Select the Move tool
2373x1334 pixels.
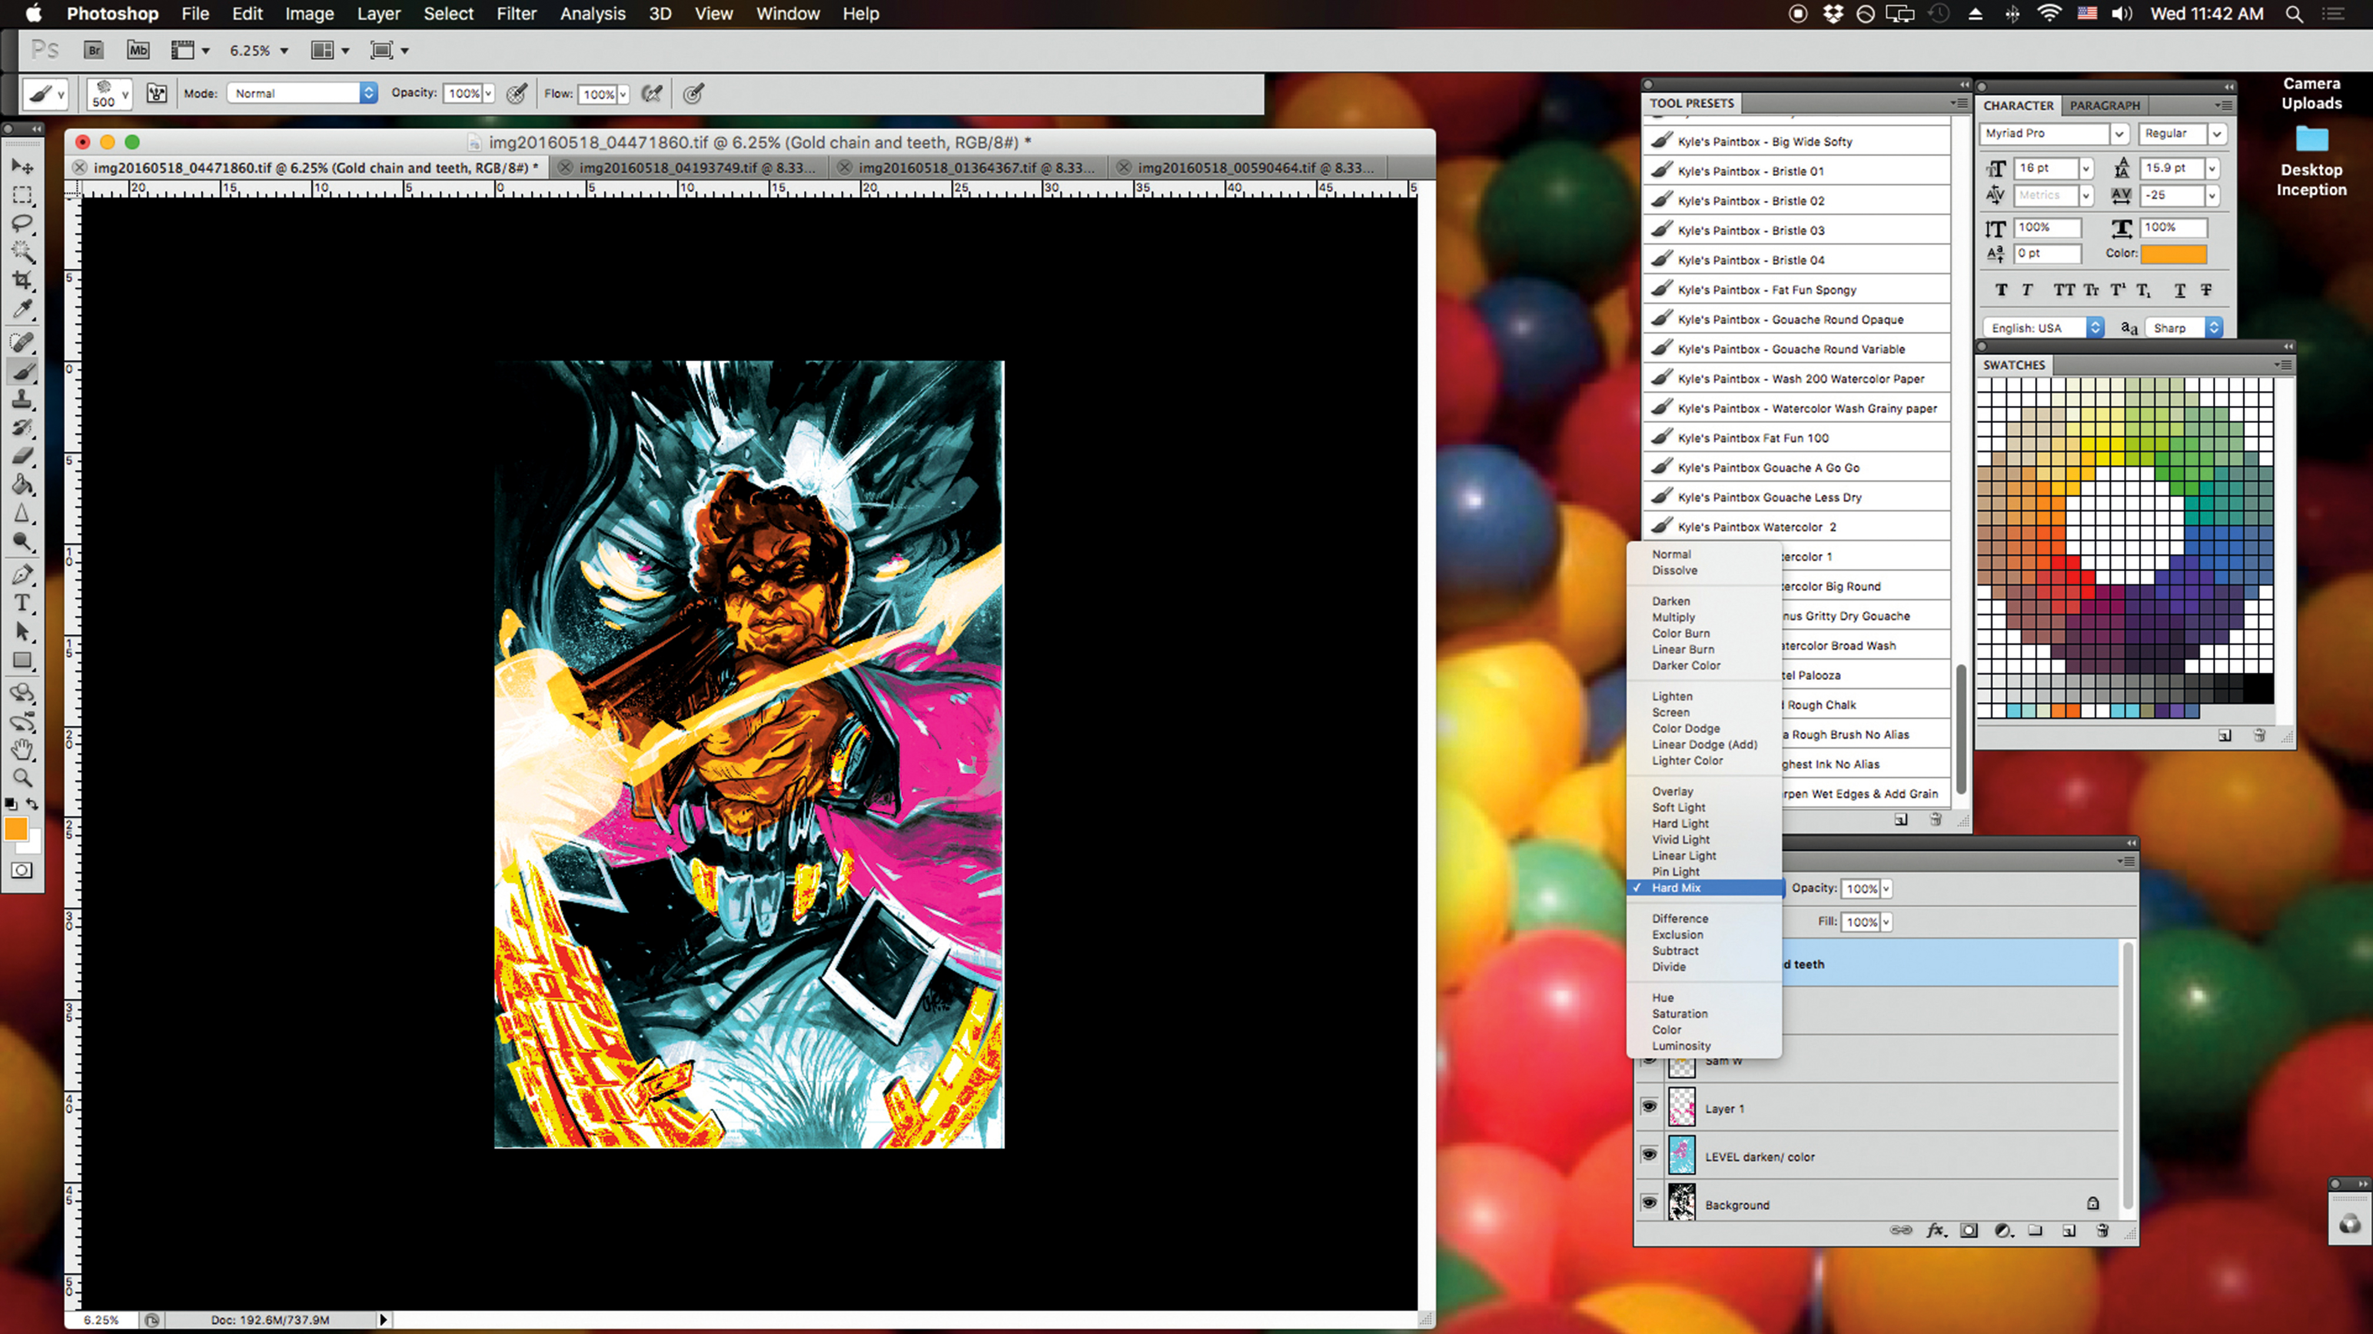[22, 166]
